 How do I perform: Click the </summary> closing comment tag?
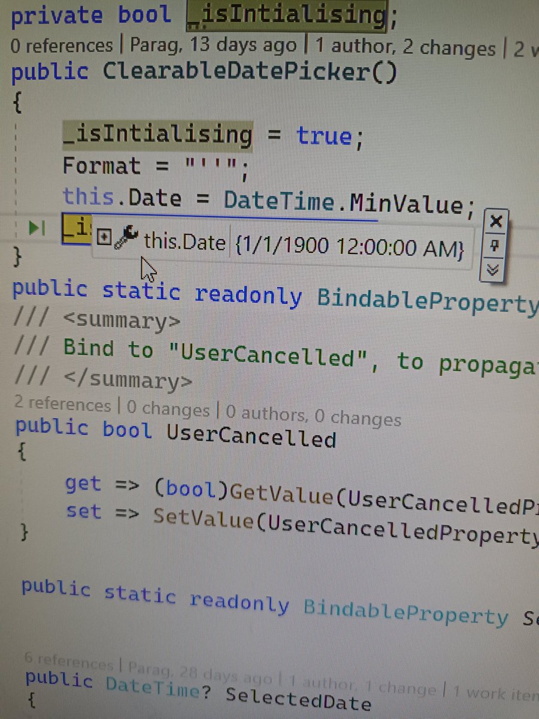click(128, 380)
